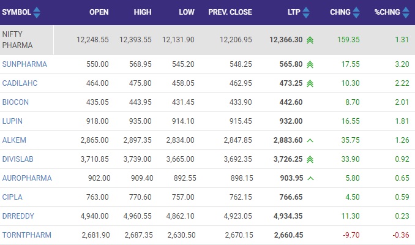
Task: Open the DRREDDY stock link
Action: 18,216
